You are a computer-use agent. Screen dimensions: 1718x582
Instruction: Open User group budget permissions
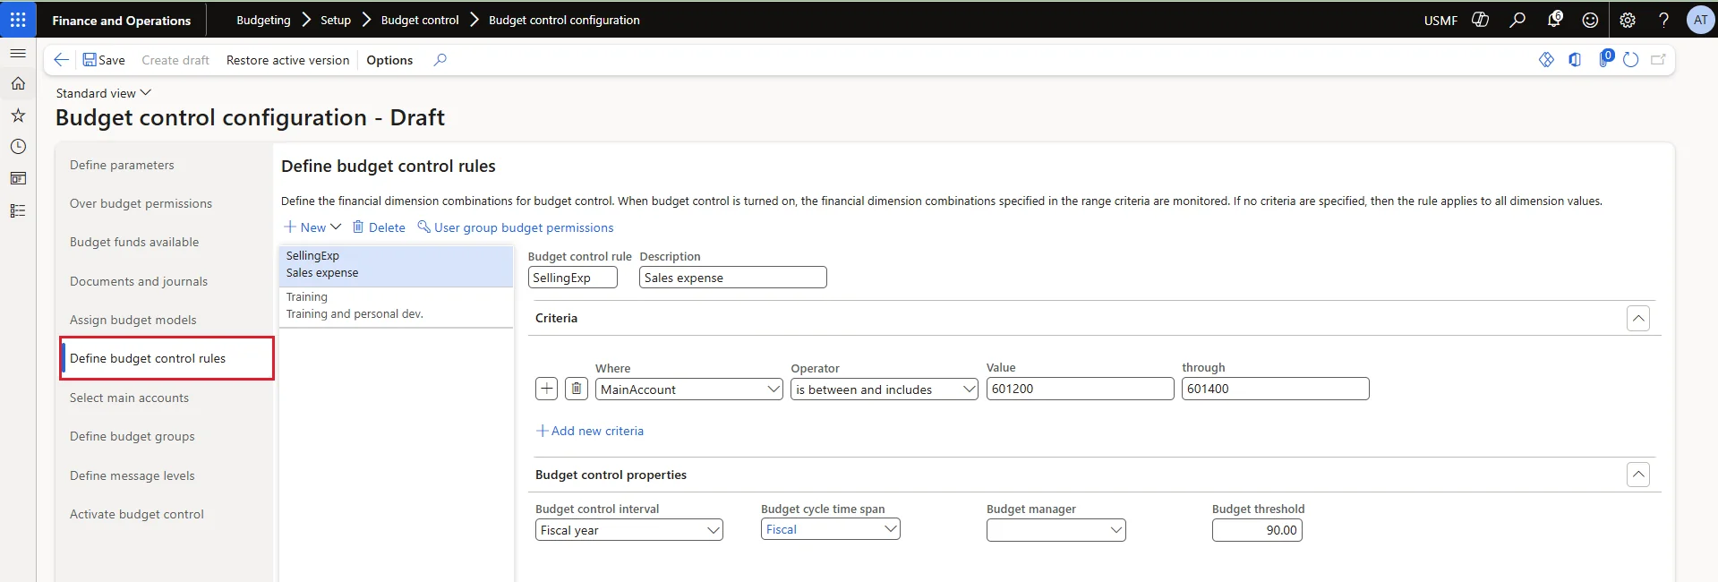pyautogui.click(x=516, y=227)
